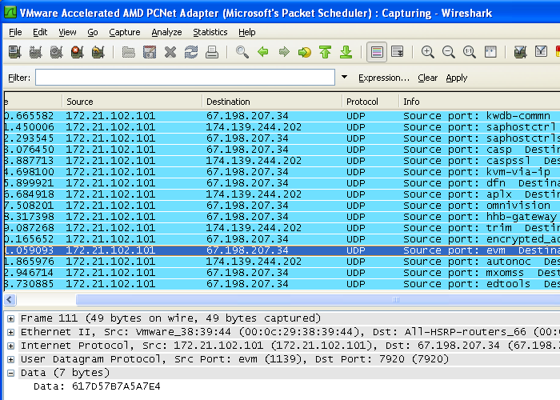Open the Capture menu

pyautogui.click(x=124, y=32)
